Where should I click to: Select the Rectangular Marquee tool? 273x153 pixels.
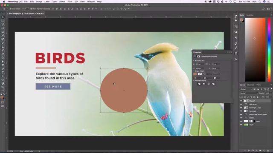[x=3, y=21]
